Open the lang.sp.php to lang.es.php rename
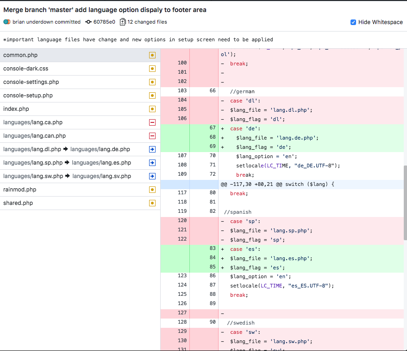The width and height of the screenshot is (407, 351). (80, 163)
